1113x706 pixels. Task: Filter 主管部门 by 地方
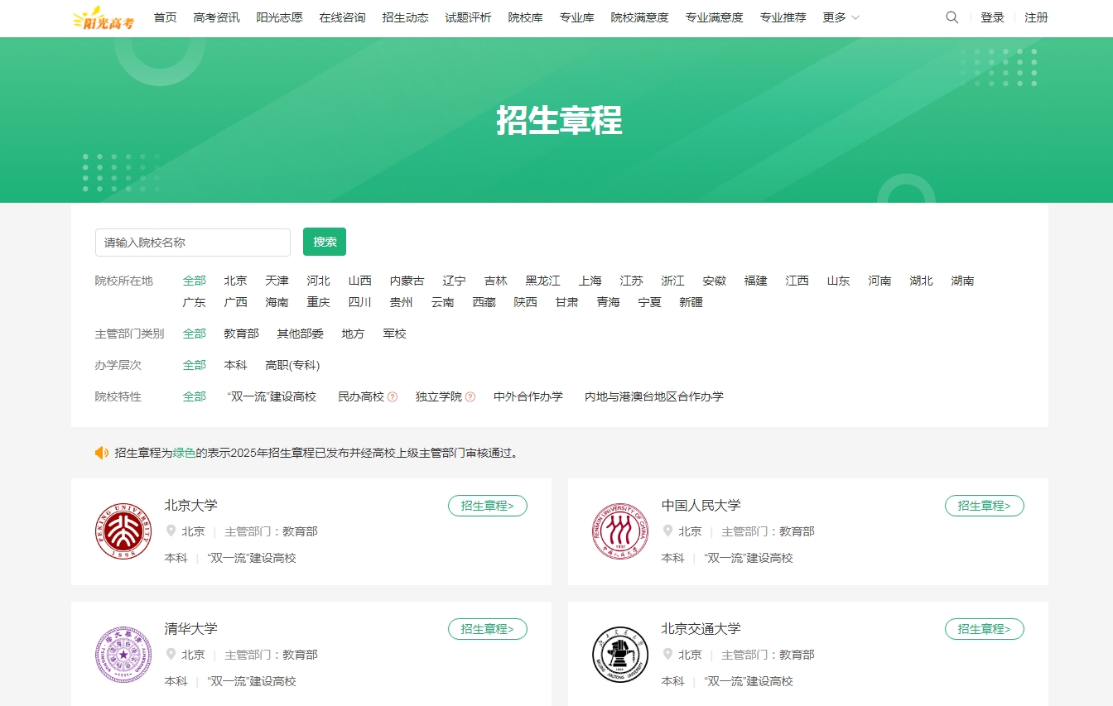(354, 334)
